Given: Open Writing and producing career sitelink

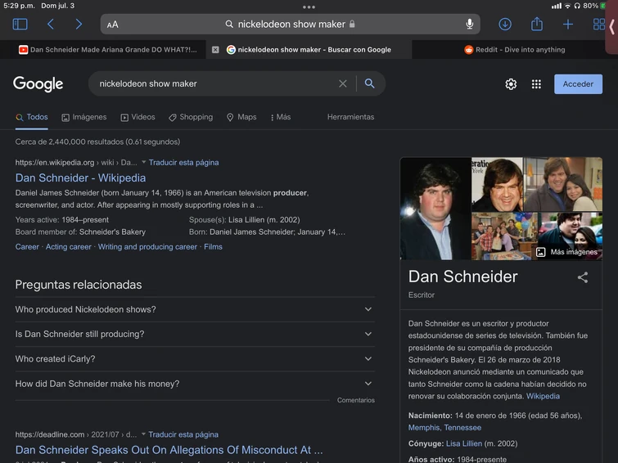Looking at the screenshot, I should click(147, 247).
